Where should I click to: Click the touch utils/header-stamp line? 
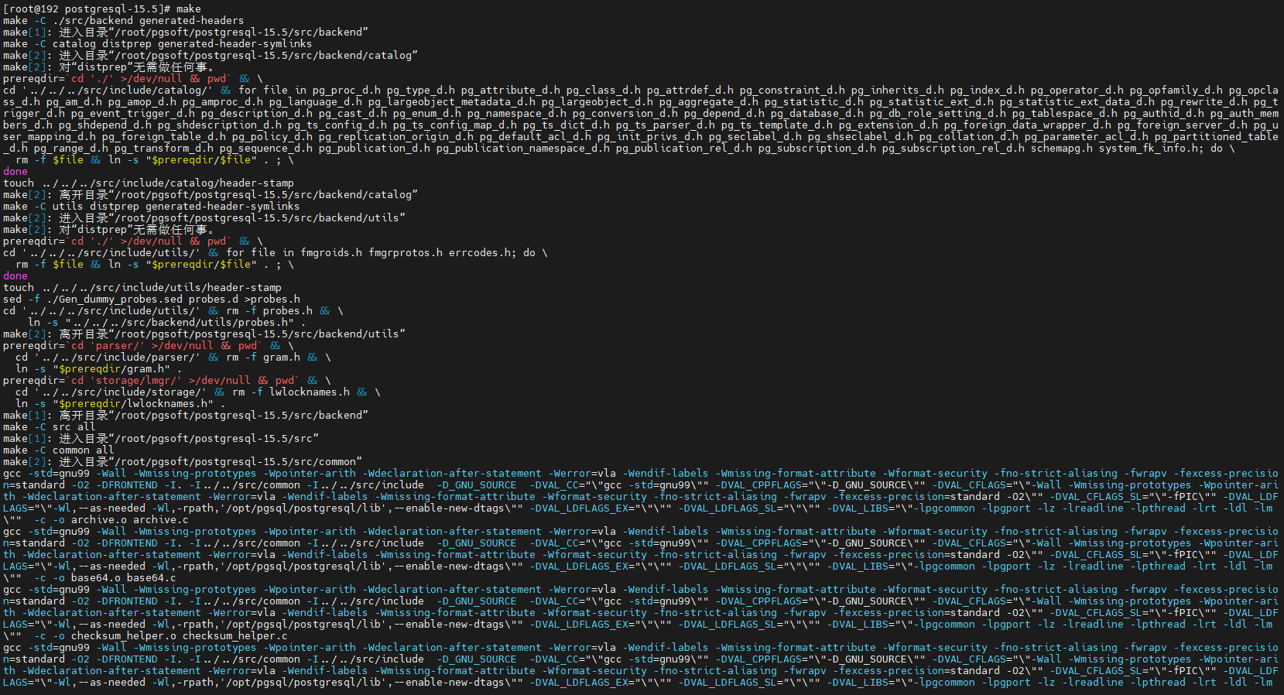tap(142, 287)
